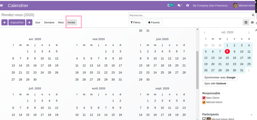Toggle Mitchell Admin [Moi] participant checkbox
The image size is (257, 120).
204,119
